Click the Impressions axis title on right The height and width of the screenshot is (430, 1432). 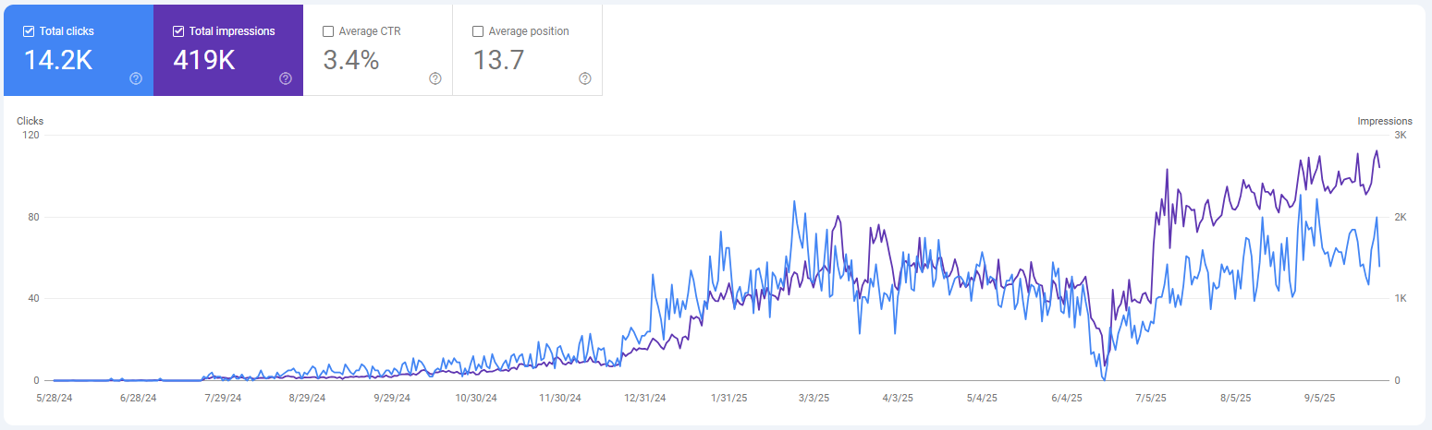pyautogui.click(x=1384, y=121)
